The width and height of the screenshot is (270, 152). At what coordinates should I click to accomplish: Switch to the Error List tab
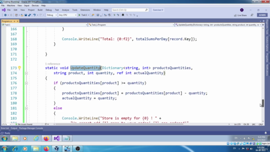point(5,128)
